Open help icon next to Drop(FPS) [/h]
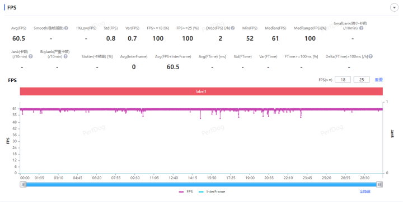 point(233,28)
